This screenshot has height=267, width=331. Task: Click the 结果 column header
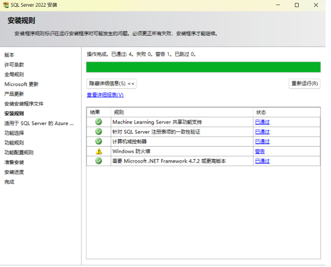tap(99, 112)
